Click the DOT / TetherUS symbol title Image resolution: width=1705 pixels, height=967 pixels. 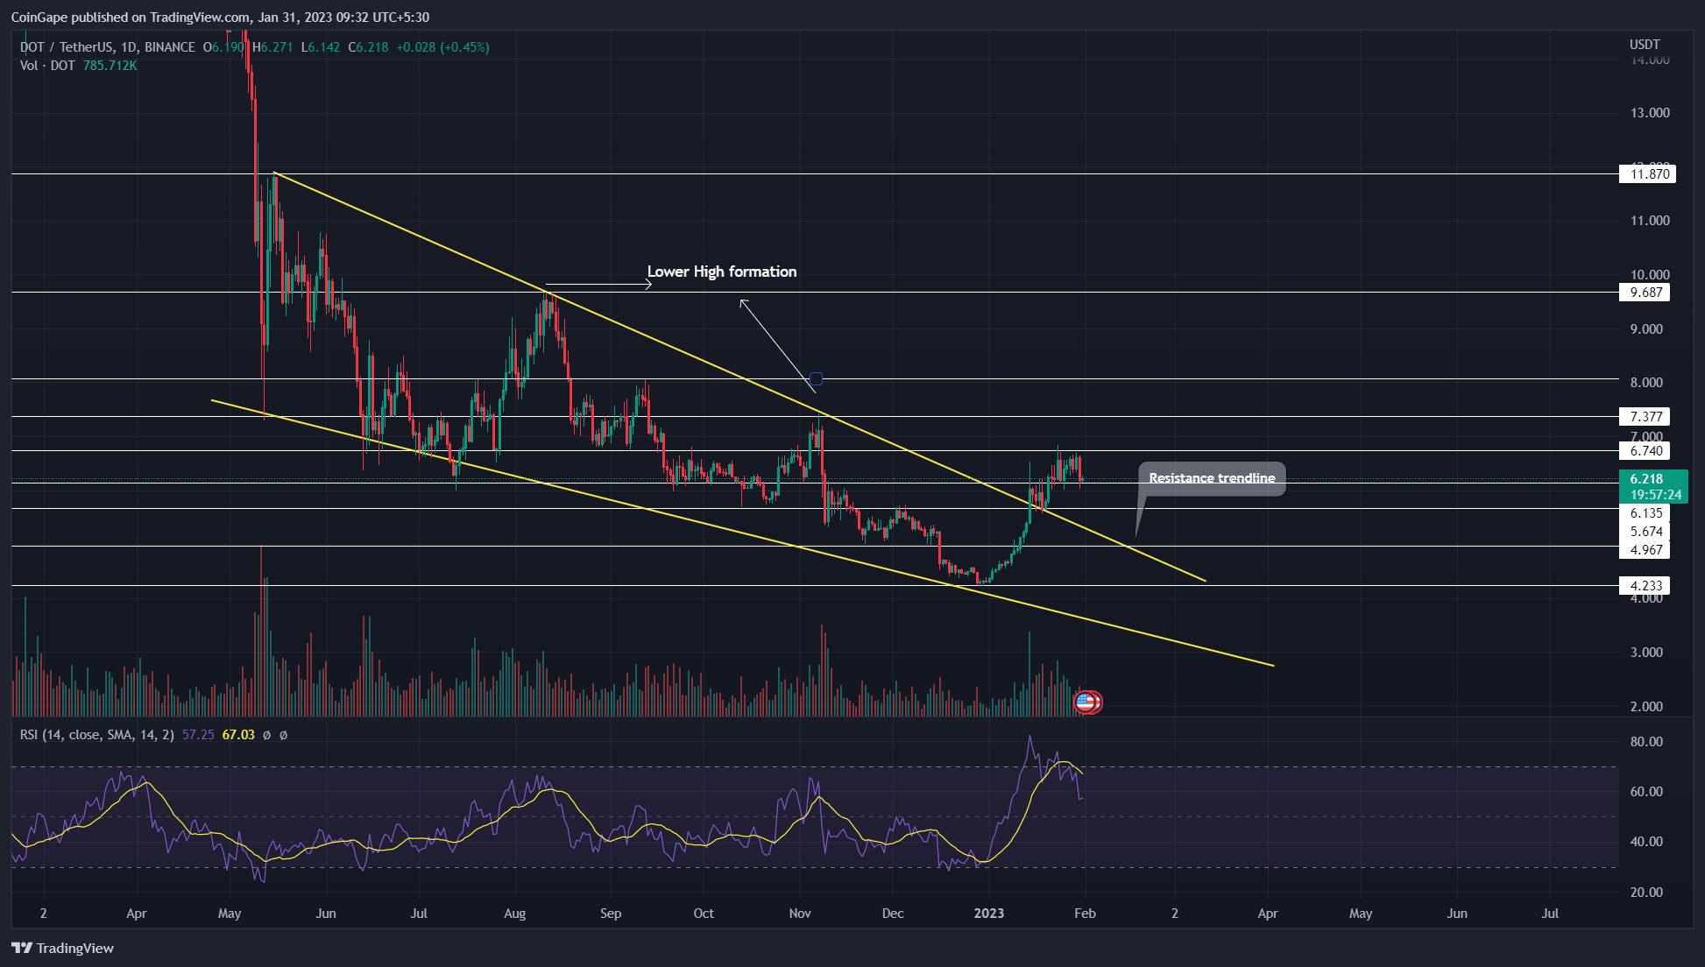point(67,47)
